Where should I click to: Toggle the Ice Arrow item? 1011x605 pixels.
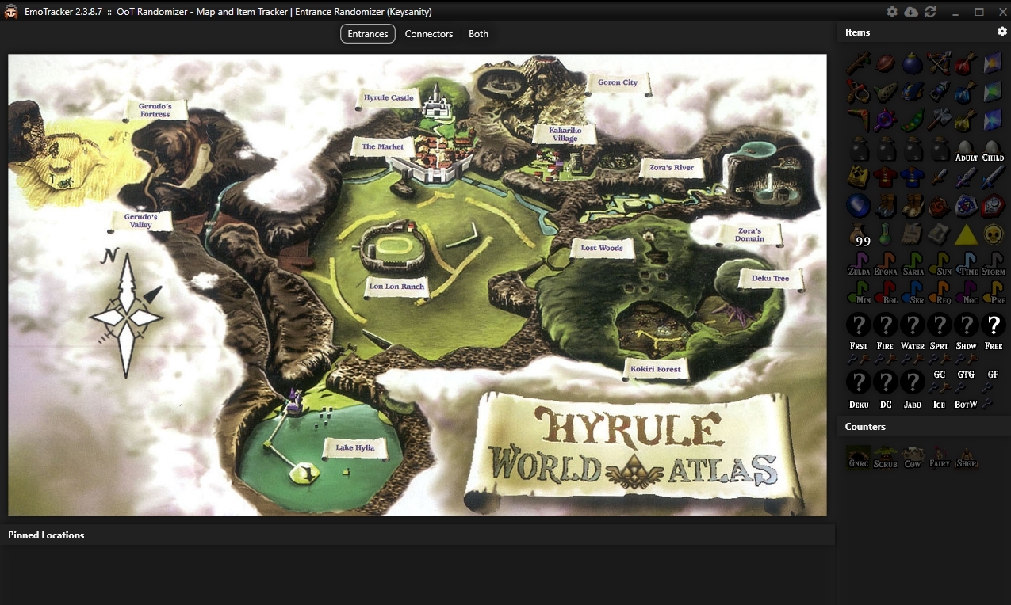(966, 92)
